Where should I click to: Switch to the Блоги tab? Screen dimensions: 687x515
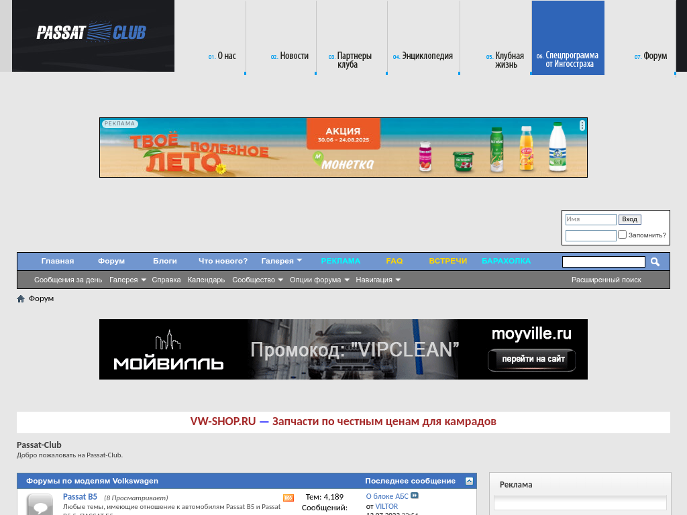pyautogui.click(x=165, y=261)
